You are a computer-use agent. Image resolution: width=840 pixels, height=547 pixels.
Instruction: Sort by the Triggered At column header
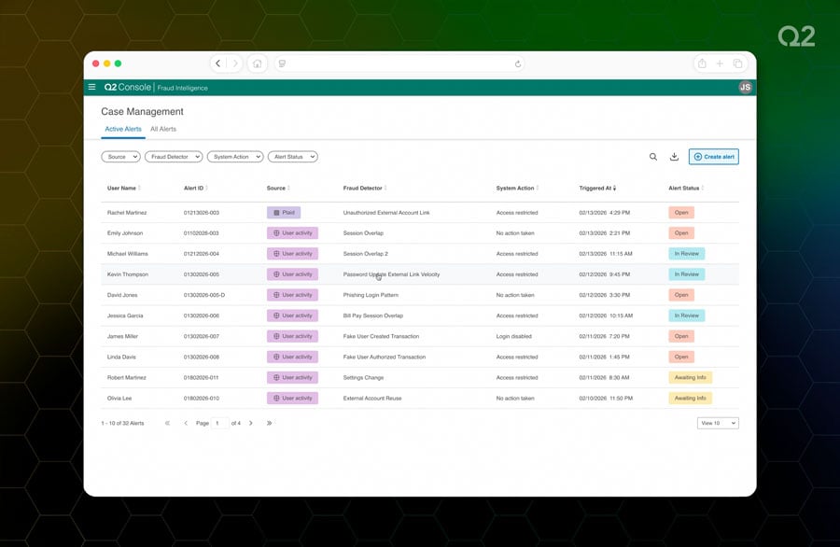click(x=596, y=189)
